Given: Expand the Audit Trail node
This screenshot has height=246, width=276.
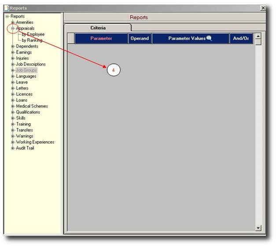Looking at the screenshot, I should [x=13, y=148].
